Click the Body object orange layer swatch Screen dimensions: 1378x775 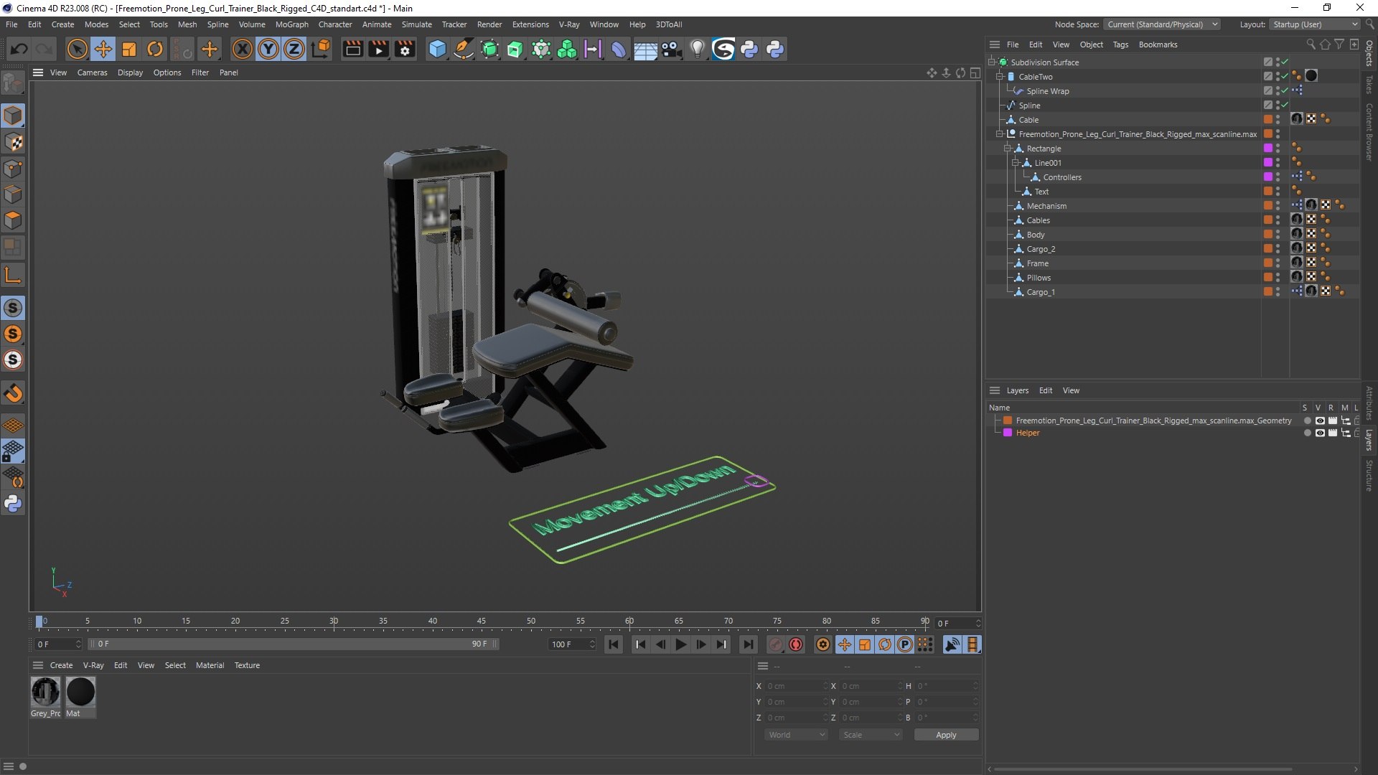[x=1268, y=235]
